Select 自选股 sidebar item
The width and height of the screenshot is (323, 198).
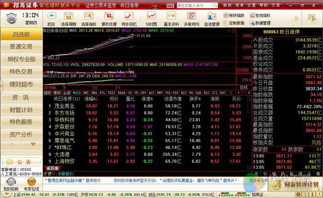click(x=21, y=34)
